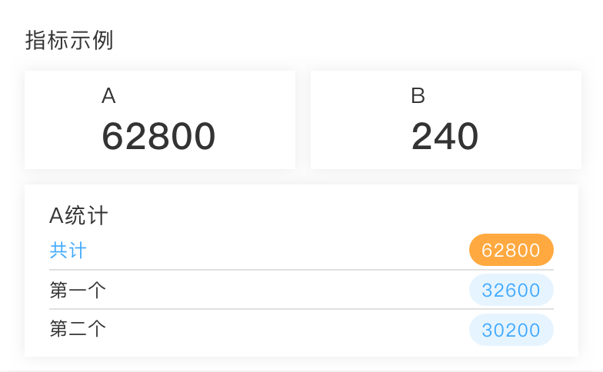The height and width of the screenshot is (372, 603).
Task: Click the large 62800 value in card A
Action: click(x=158, y=137)
